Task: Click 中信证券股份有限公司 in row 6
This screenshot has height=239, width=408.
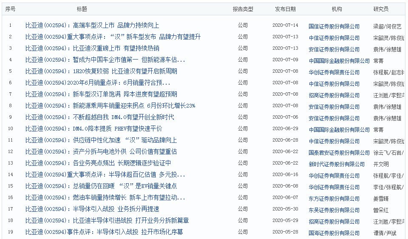Action: [334, 84]
